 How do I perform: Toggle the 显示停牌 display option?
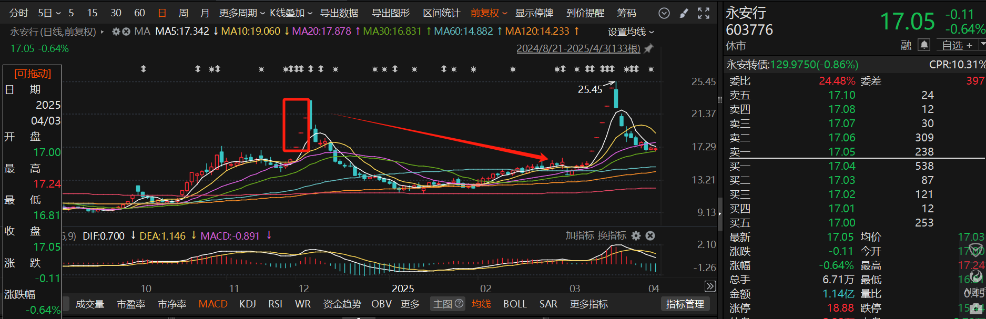534,13
